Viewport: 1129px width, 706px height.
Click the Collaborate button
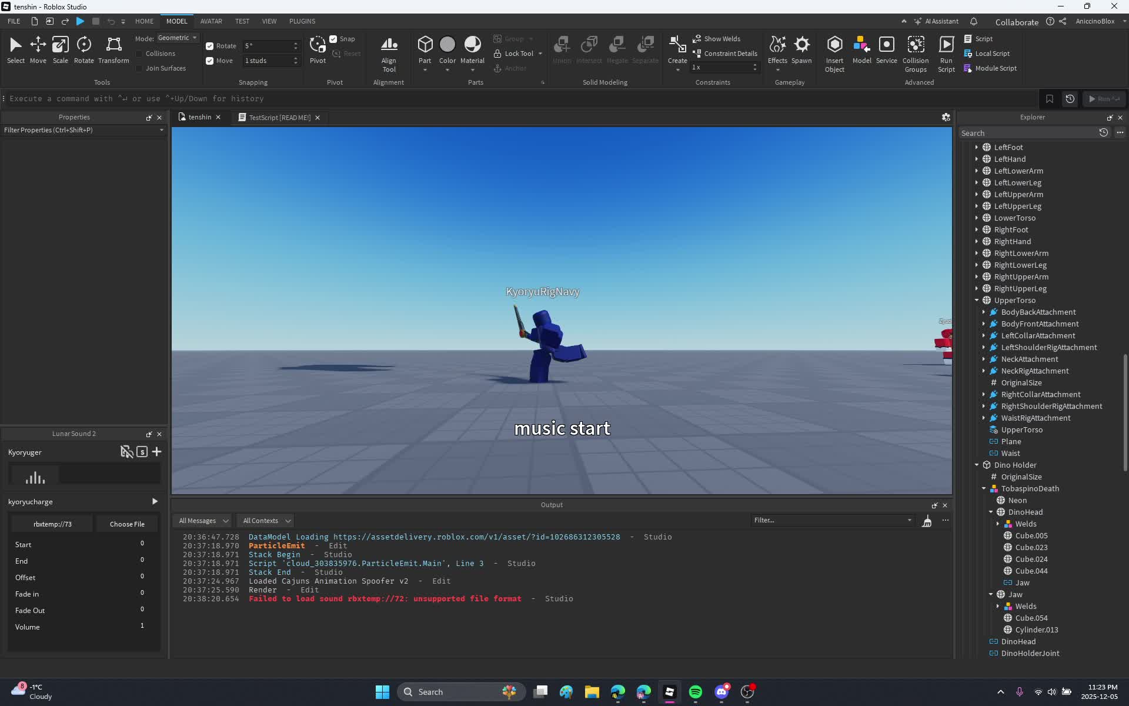click(x=1017, y=22)
